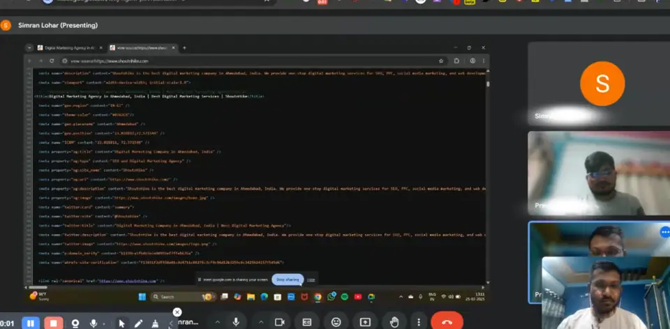Screen dimensions: 670x329
Task: Open the recorder microphone dropdown arrow
Action: tap(104, 323)
